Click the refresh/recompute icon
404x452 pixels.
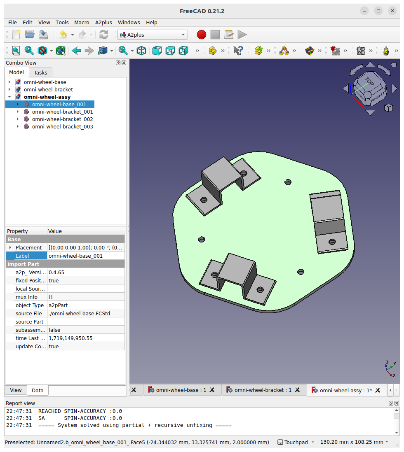pos(103,35)
